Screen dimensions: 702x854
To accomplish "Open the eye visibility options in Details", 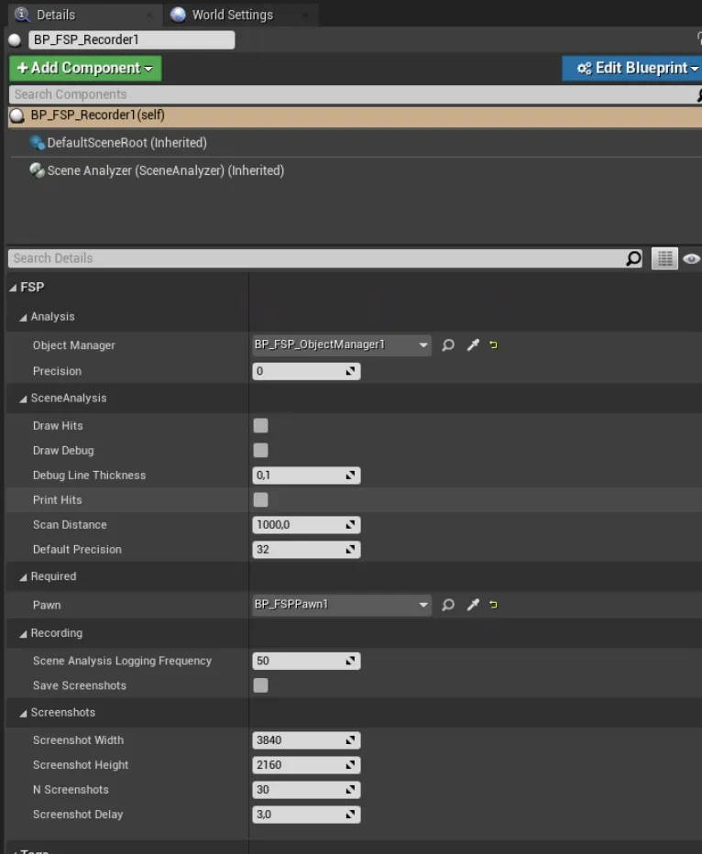I will 691,258.
